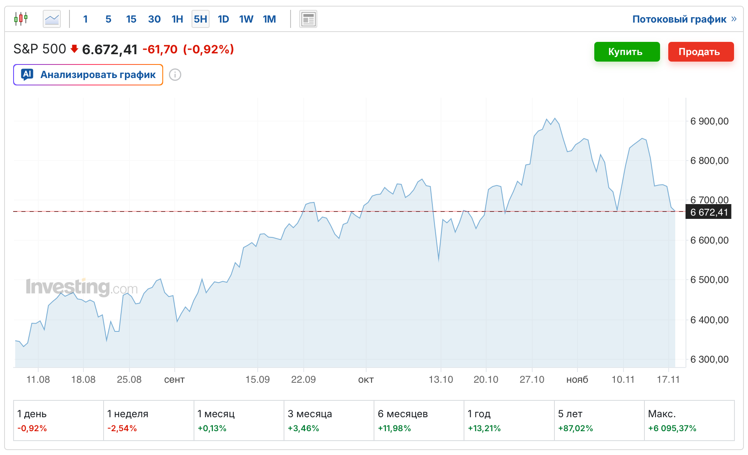The height and width of the screenshot is (455, 748).
Task: Select the 1-minute interval
Action: [x=85, y=19]
